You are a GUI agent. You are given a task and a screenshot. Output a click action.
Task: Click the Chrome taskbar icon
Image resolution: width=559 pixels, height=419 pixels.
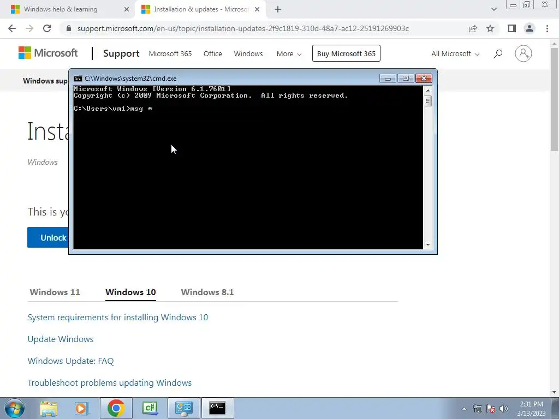coord(116,408)
